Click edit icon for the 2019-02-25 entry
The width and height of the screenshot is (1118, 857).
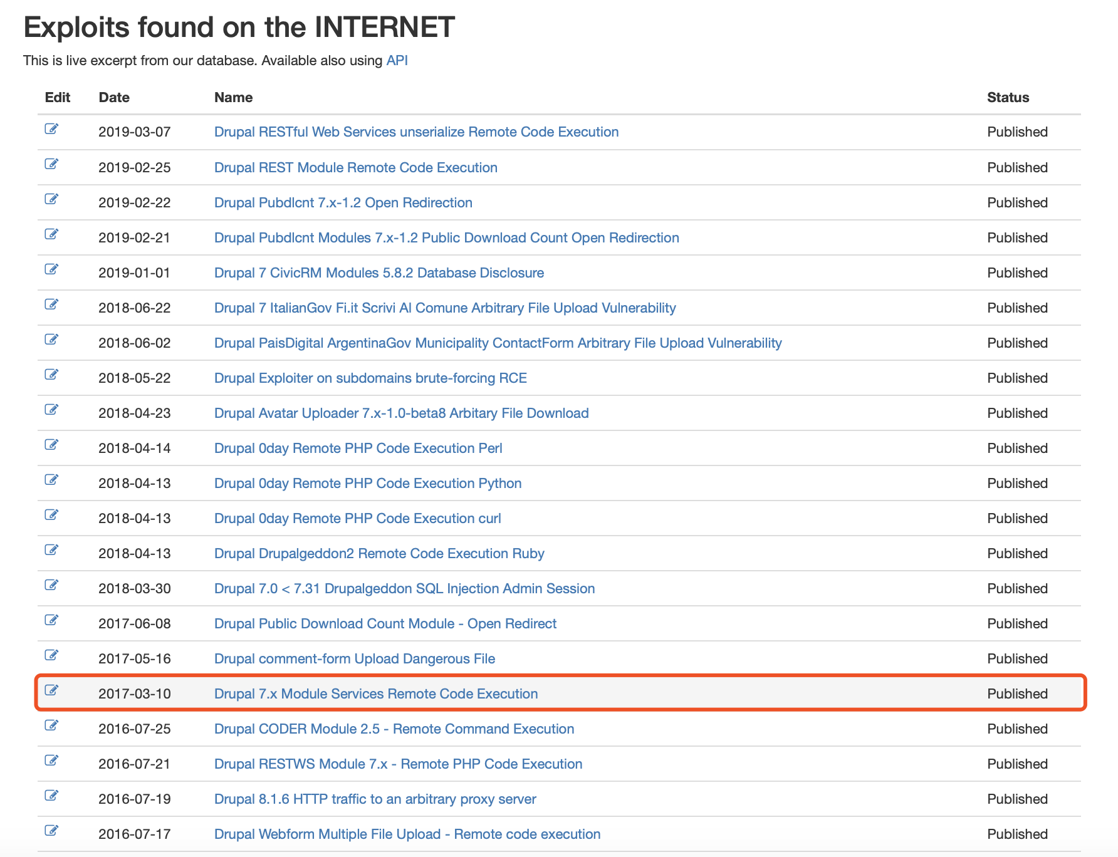pyautogui.click(x=51, y=164)
